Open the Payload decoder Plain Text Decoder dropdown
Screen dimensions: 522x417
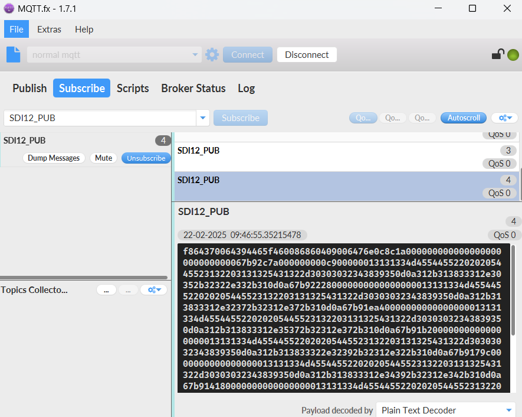point(446,410)
